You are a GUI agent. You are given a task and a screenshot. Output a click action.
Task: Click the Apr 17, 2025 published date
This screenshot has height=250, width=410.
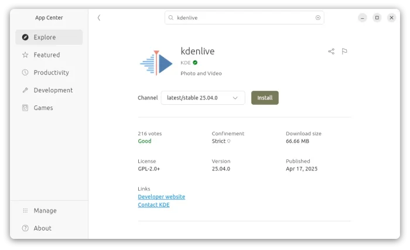[x=302, y=169]
